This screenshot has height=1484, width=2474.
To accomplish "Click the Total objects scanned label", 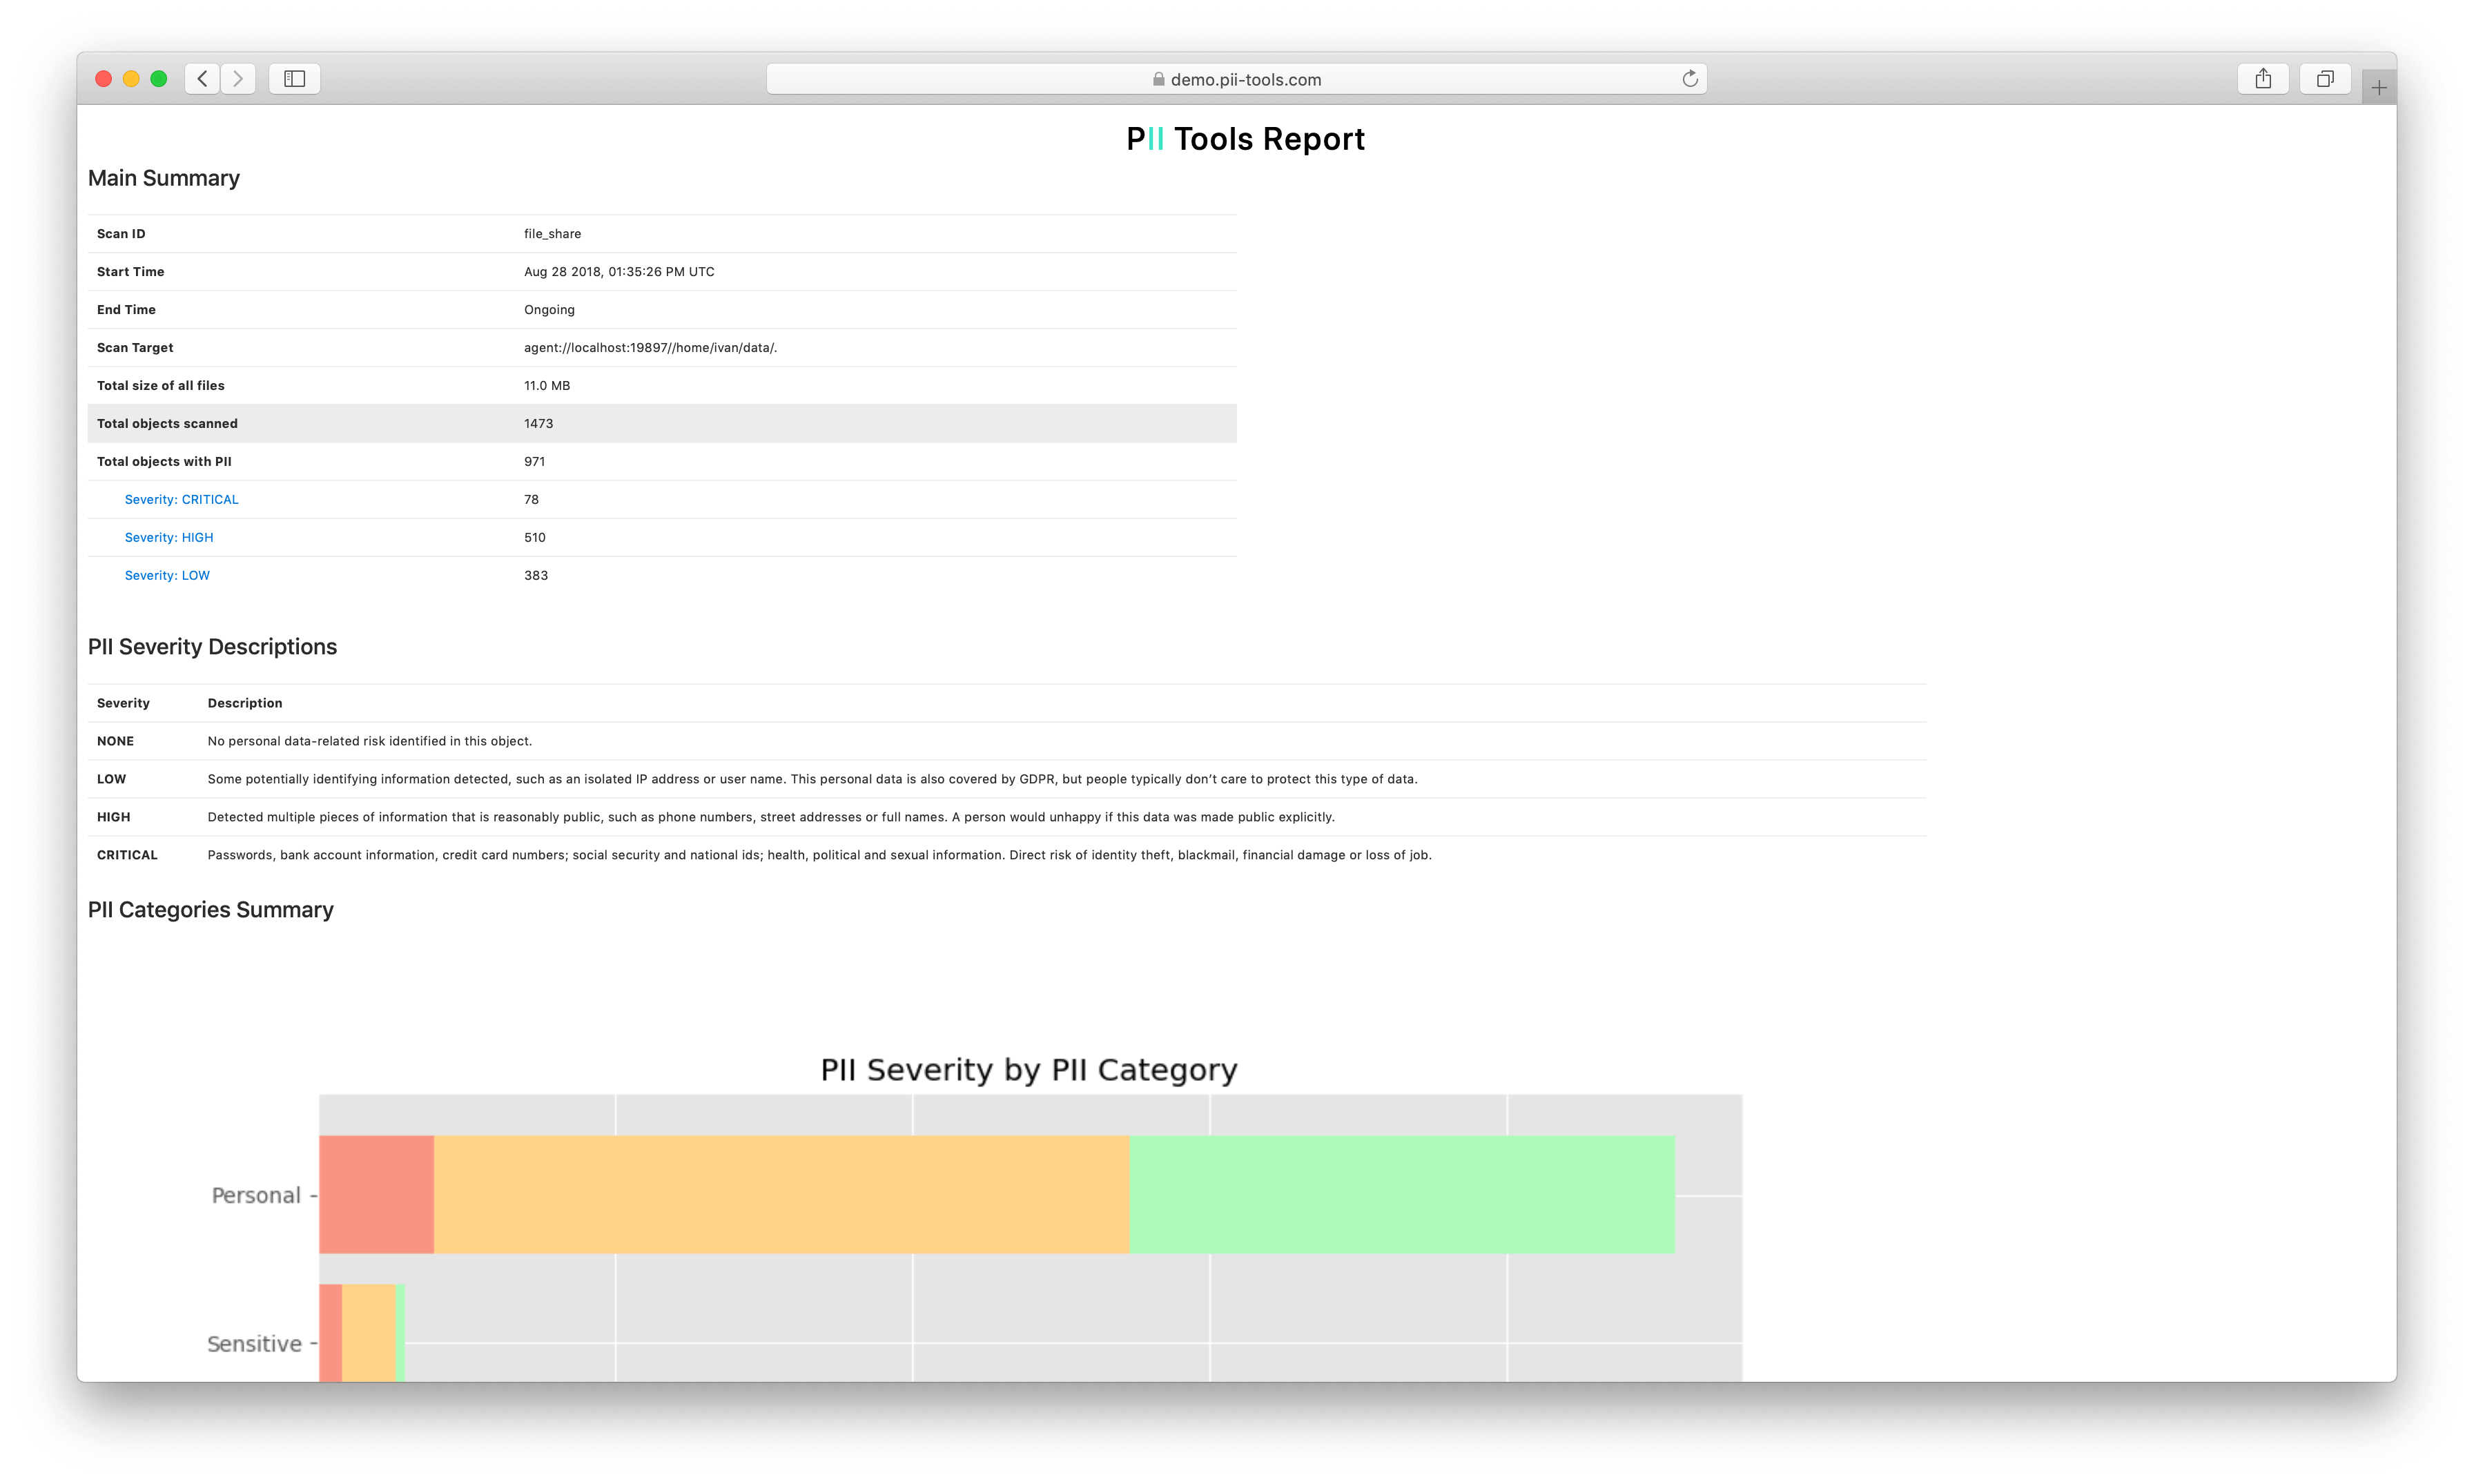I will pos(167,424).
